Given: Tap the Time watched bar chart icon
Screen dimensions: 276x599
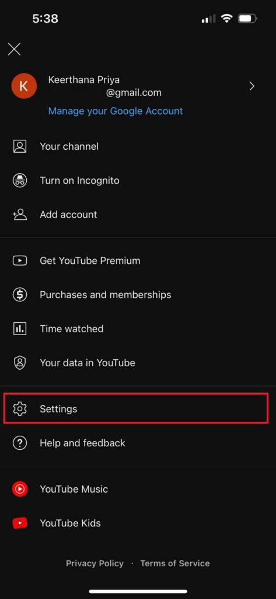Looking at the screenshot, I should point(20,329).
